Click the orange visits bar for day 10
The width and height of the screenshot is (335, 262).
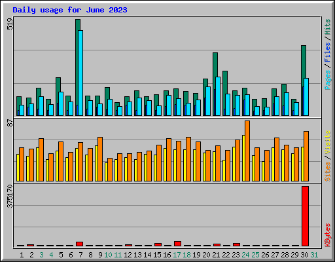[x=110, y=170]
